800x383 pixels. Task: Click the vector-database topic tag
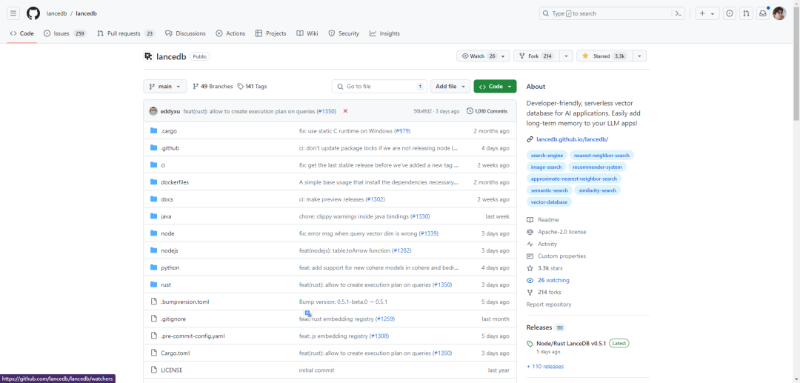click(x=550, y=202)
